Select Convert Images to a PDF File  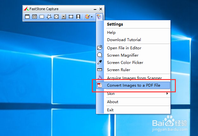click(133, 85)
